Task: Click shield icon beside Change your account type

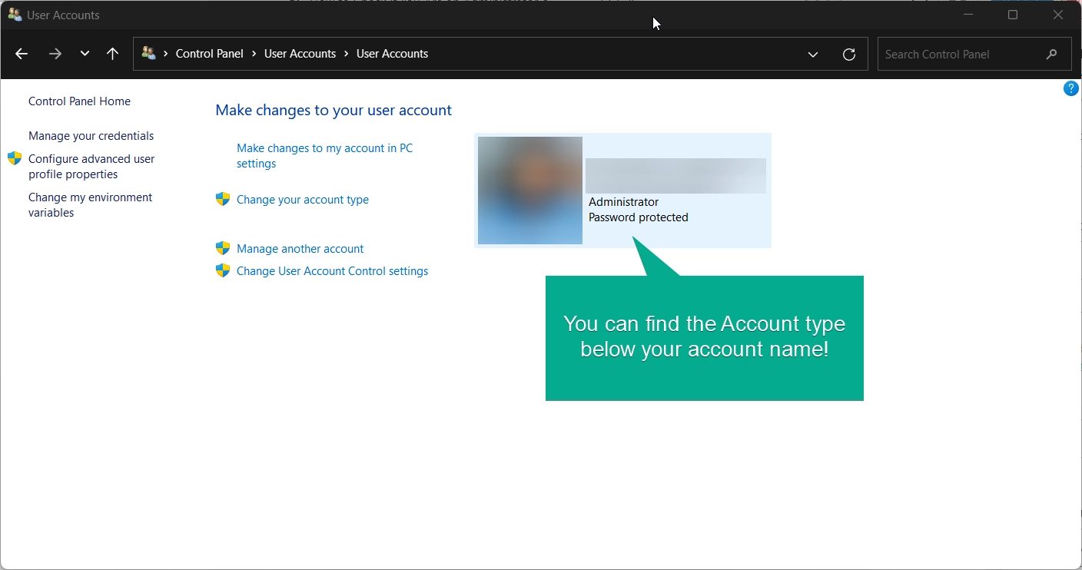Action: (223, 199)
